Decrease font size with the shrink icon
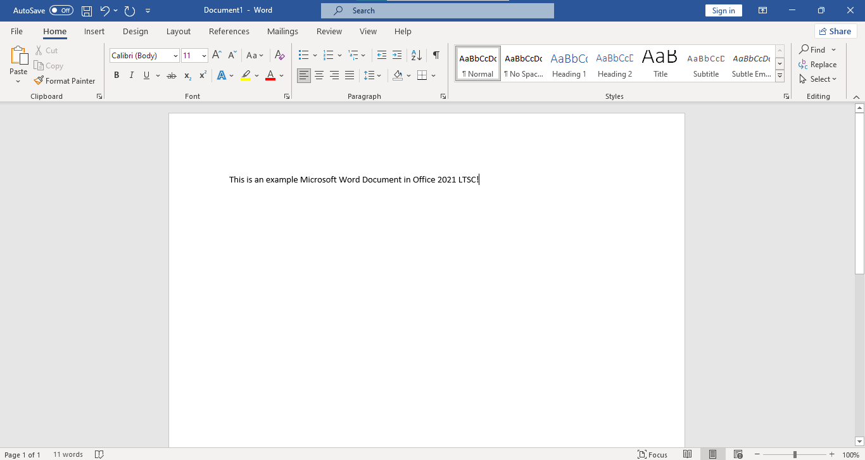The image size is (865, 460). (x=232, y=55)
